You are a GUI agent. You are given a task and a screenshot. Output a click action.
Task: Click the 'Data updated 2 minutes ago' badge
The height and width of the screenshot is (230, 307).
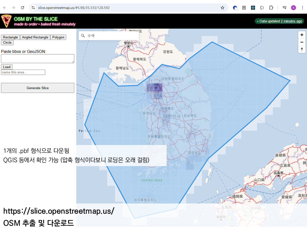pyautogui.click(x=279, y=21)
